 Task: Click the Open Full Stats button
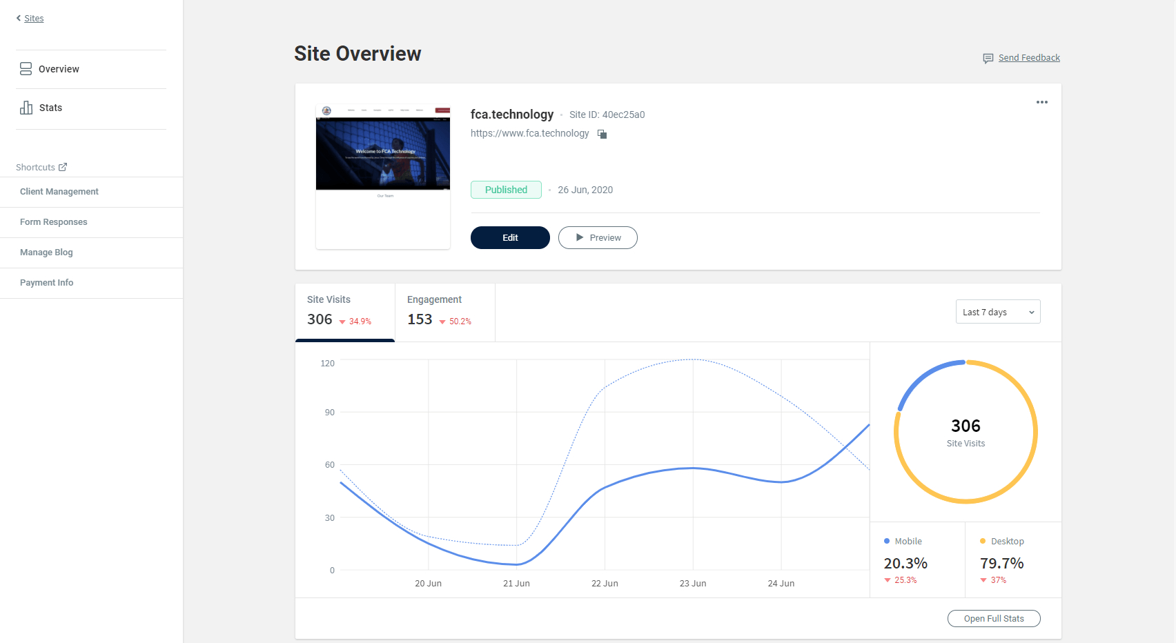click(994, 619)
